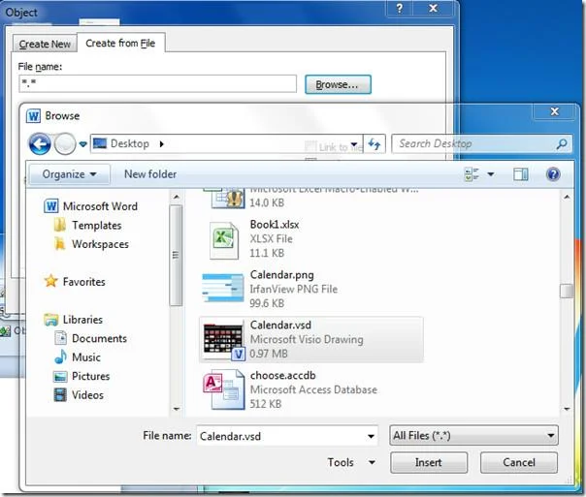586x497 pixels.
Task: Select the Calendar.png thumbnail
Action: click(x=223, y=288)
